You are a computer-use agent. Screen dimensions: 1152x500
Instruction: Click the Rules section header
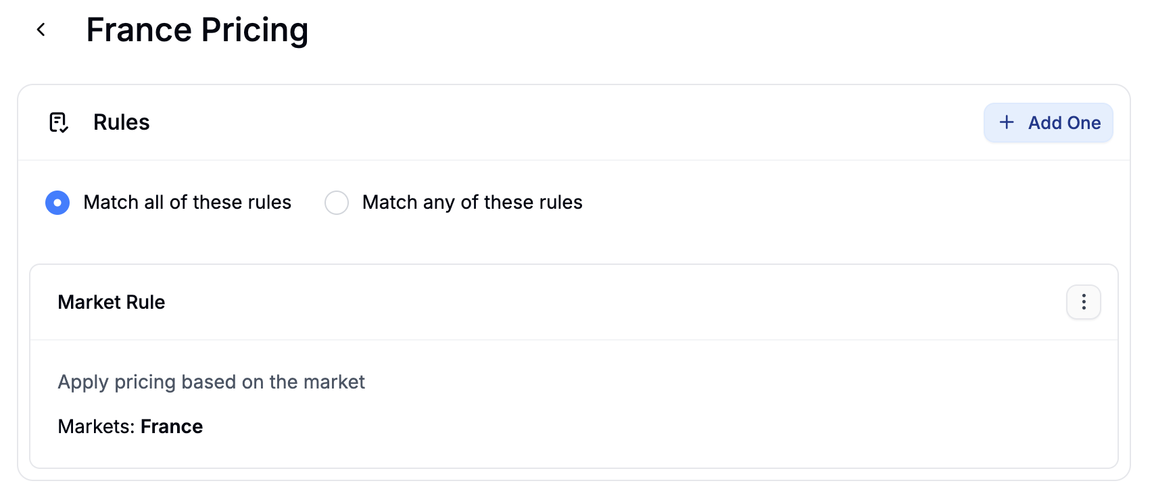pos(121,122)
